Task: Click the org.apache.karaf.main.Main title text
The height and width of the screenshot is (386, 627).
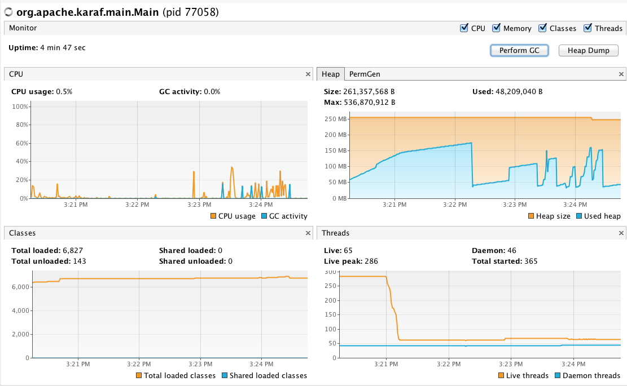Action: 87,12
